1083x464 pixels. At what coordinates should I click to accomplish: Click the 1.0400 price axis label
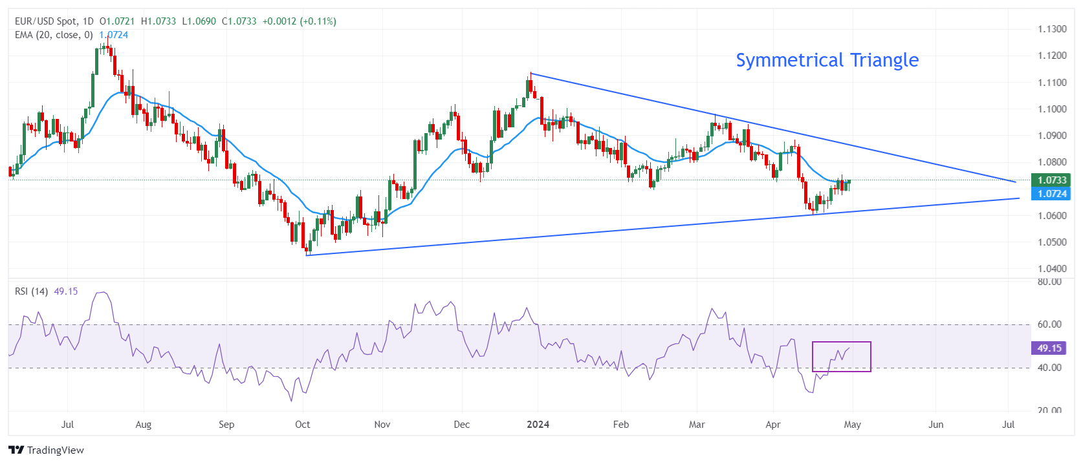coord(1052,269)
